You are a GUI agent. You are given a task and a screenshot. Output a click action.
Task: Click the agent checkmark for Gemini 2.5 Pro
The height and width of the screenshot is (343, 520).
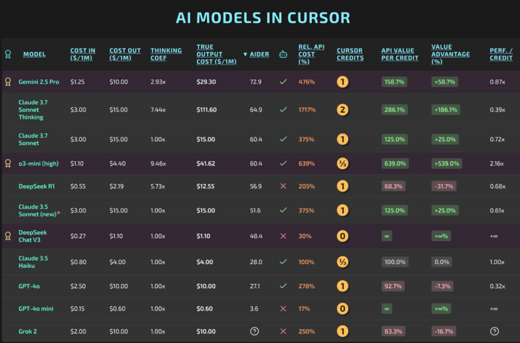pyautogui.click(x=283, y=81)
